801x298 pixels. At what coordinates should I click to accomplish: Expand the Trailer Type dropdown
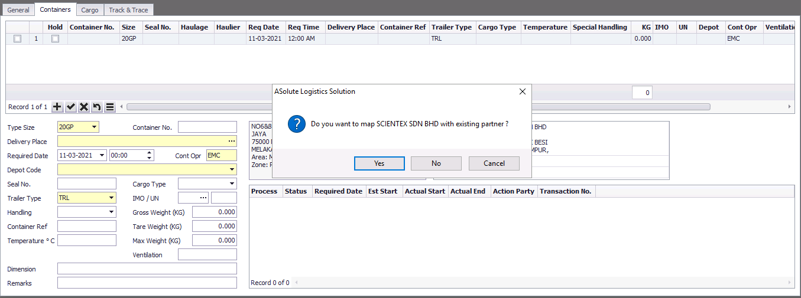point(111,198)
